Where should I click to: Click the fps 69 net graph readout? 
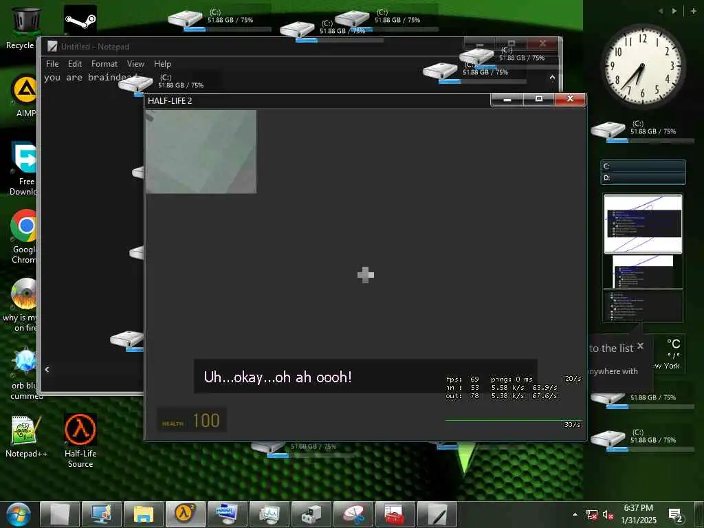[x=463, y=379]
